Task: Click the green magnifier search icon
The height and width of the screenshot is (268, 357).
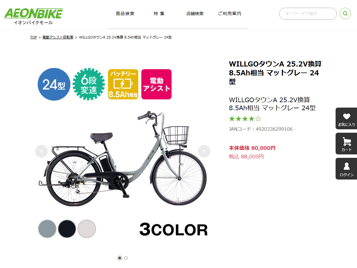Action: point(345,13)
